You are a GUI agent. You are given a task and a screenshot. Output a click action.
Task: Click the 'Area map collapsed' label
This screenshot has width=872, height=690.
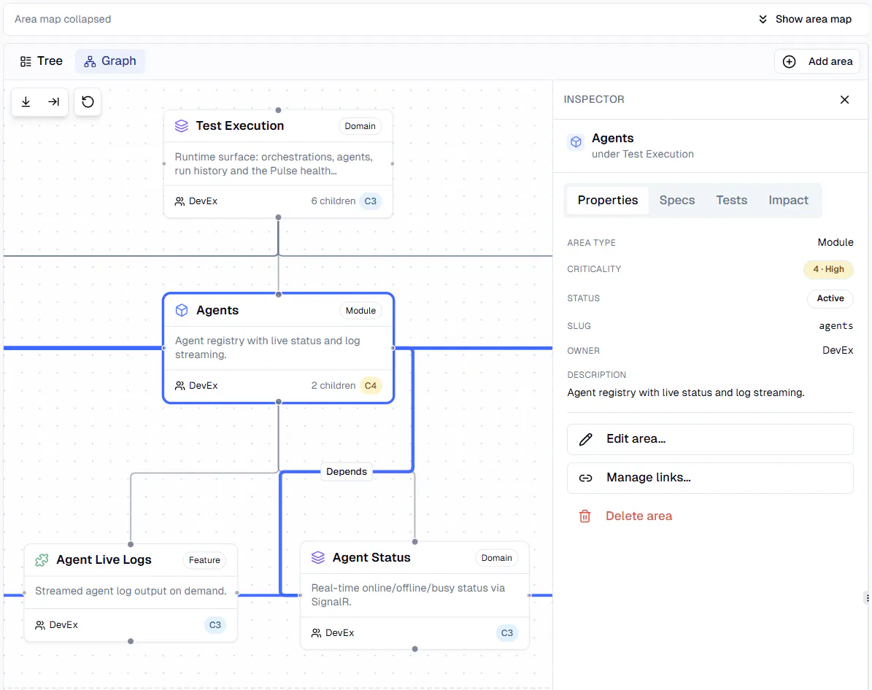pos(63,20)
